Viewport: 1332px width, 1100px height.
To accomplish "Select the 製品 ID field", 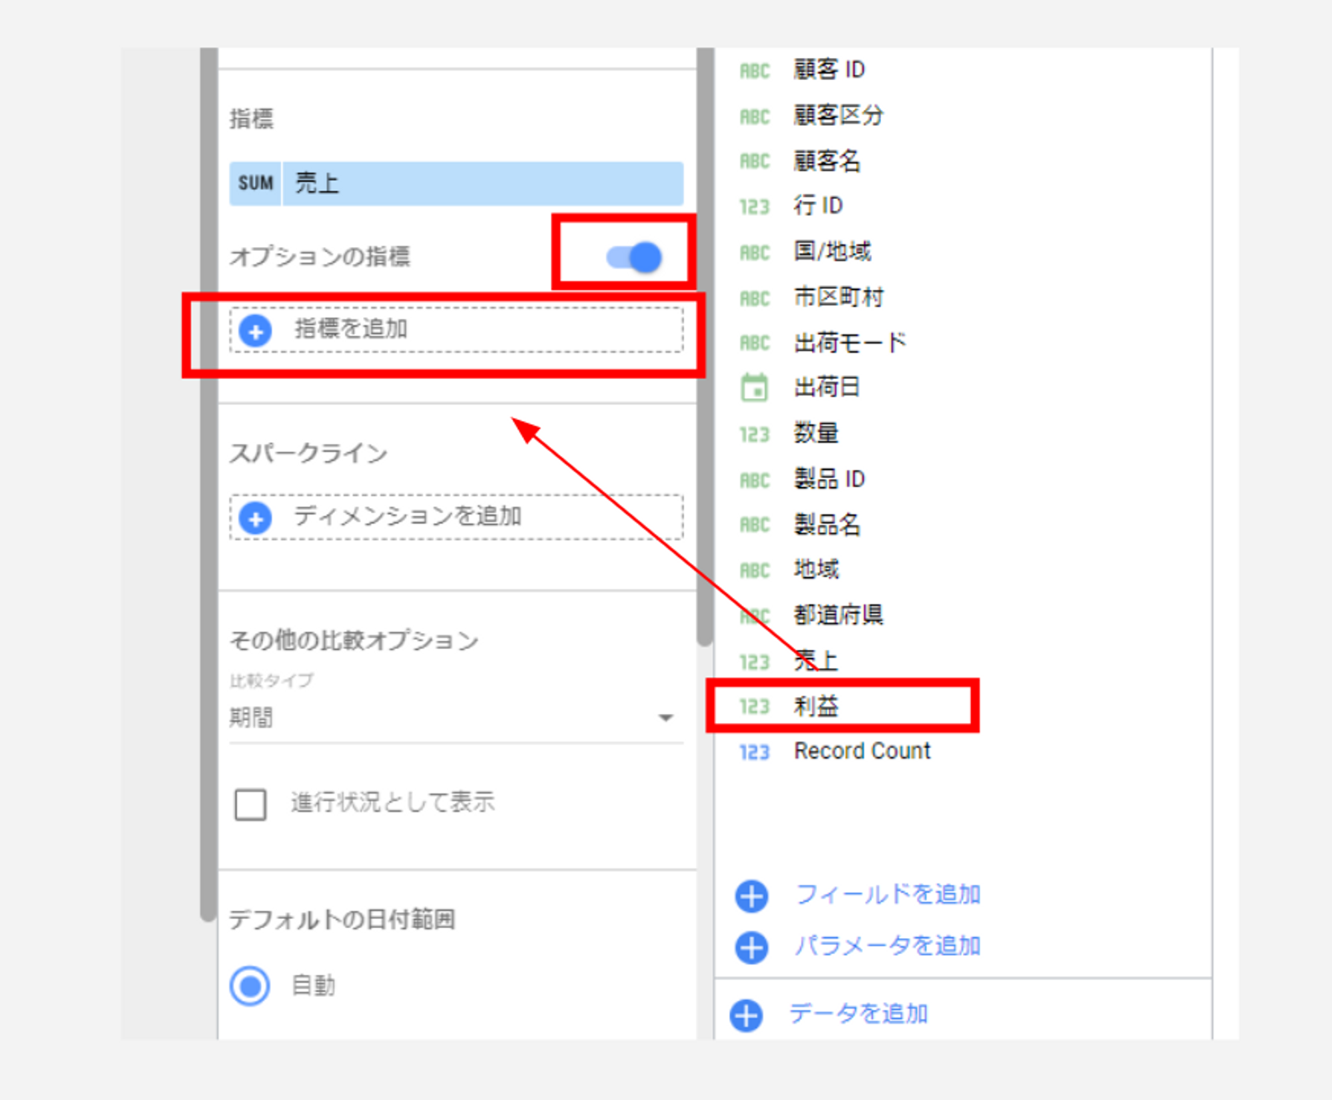I will [829, 479].
